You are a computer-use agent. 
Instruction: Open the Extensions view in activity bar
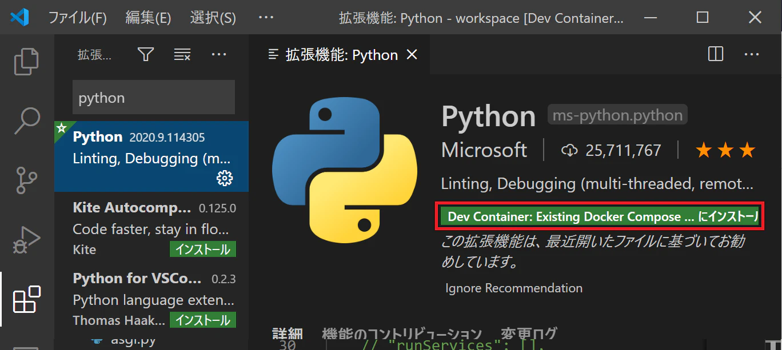point(27,299)
